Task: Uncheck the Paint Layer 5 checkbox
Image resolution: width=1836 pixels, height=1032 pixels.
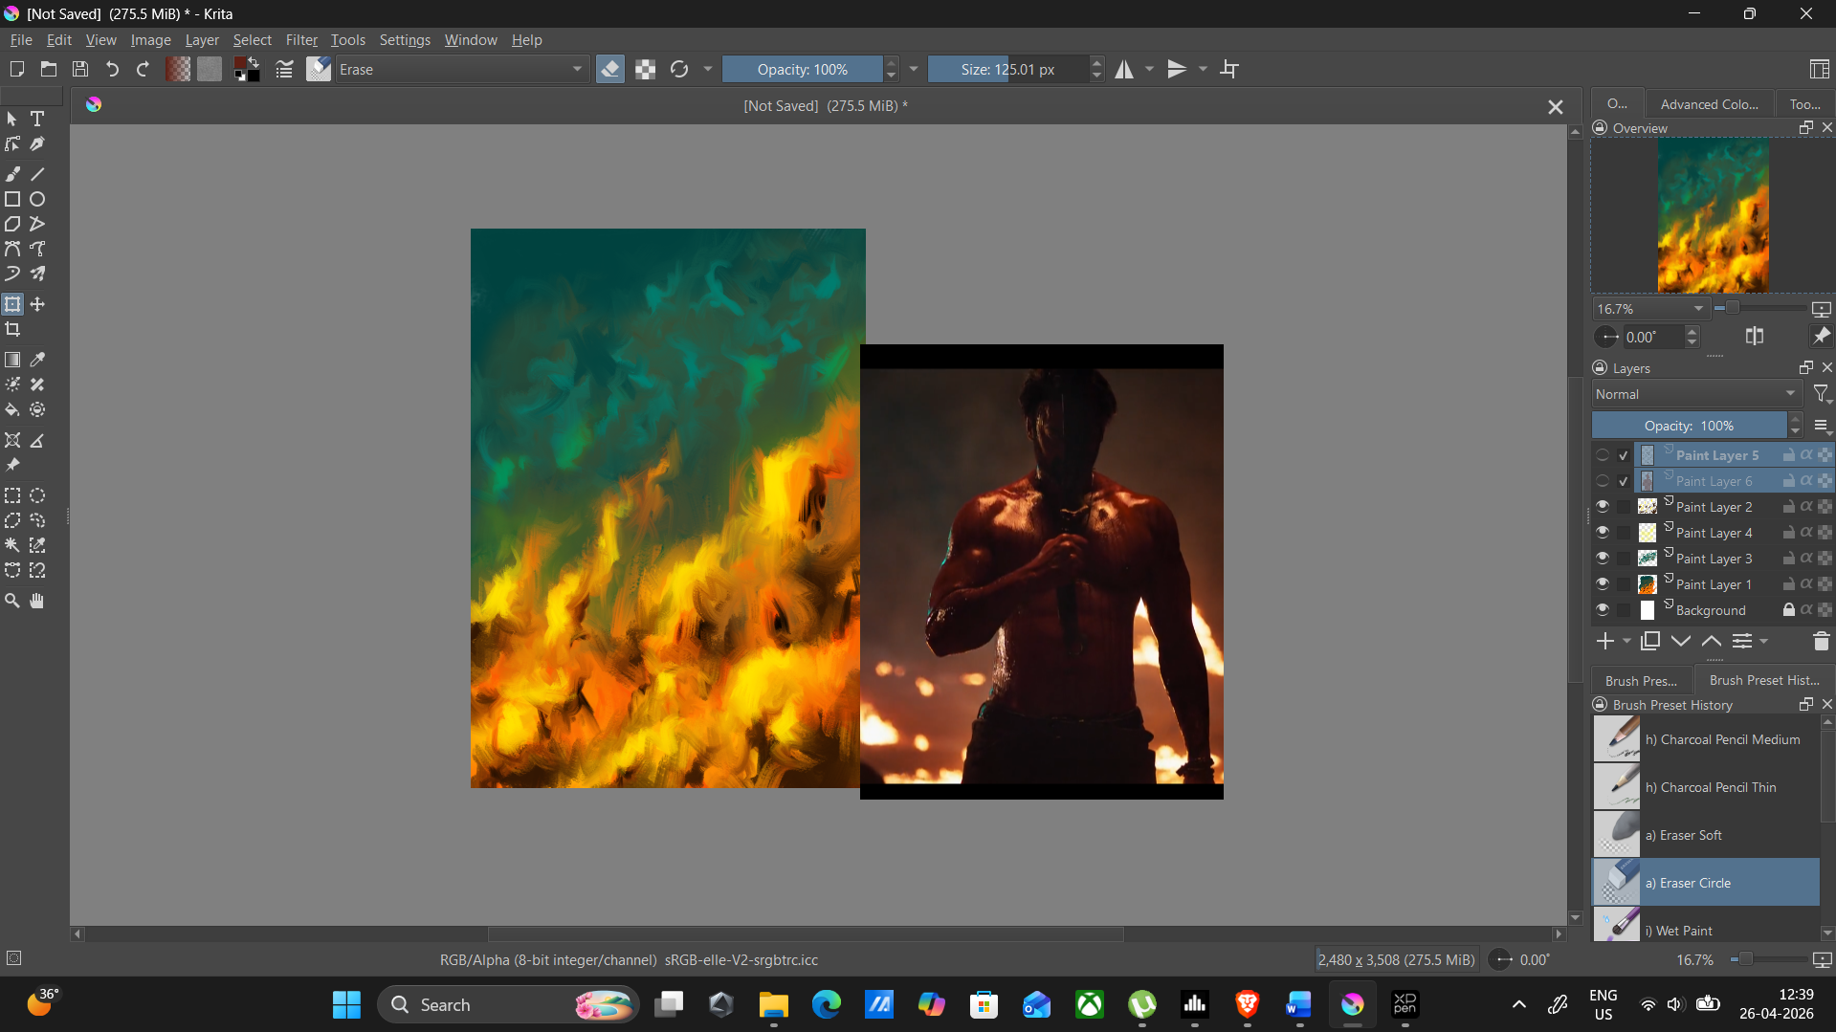Action: tap(1624, 456)
